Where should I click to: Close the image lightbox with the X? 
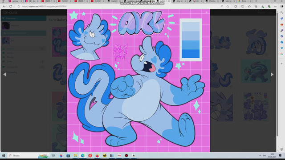coord(207,12)
